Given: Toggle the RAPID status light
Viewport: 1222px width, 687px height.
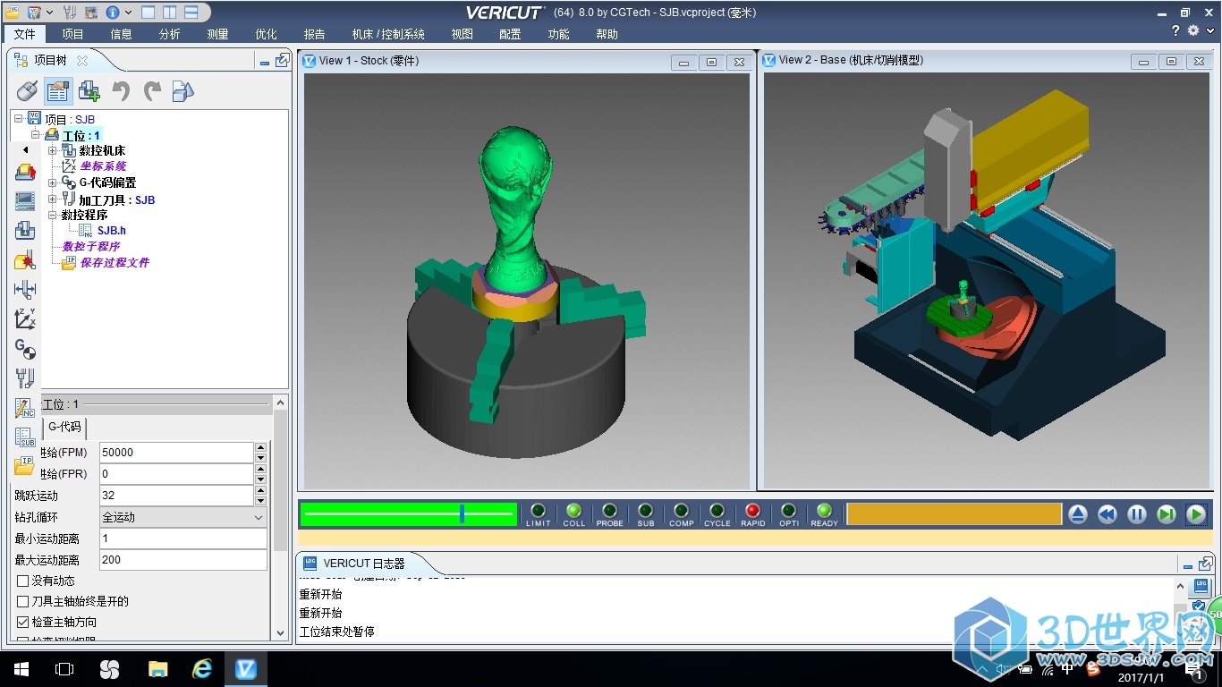Looking at the screenshot, I should (x=752, y=511).
